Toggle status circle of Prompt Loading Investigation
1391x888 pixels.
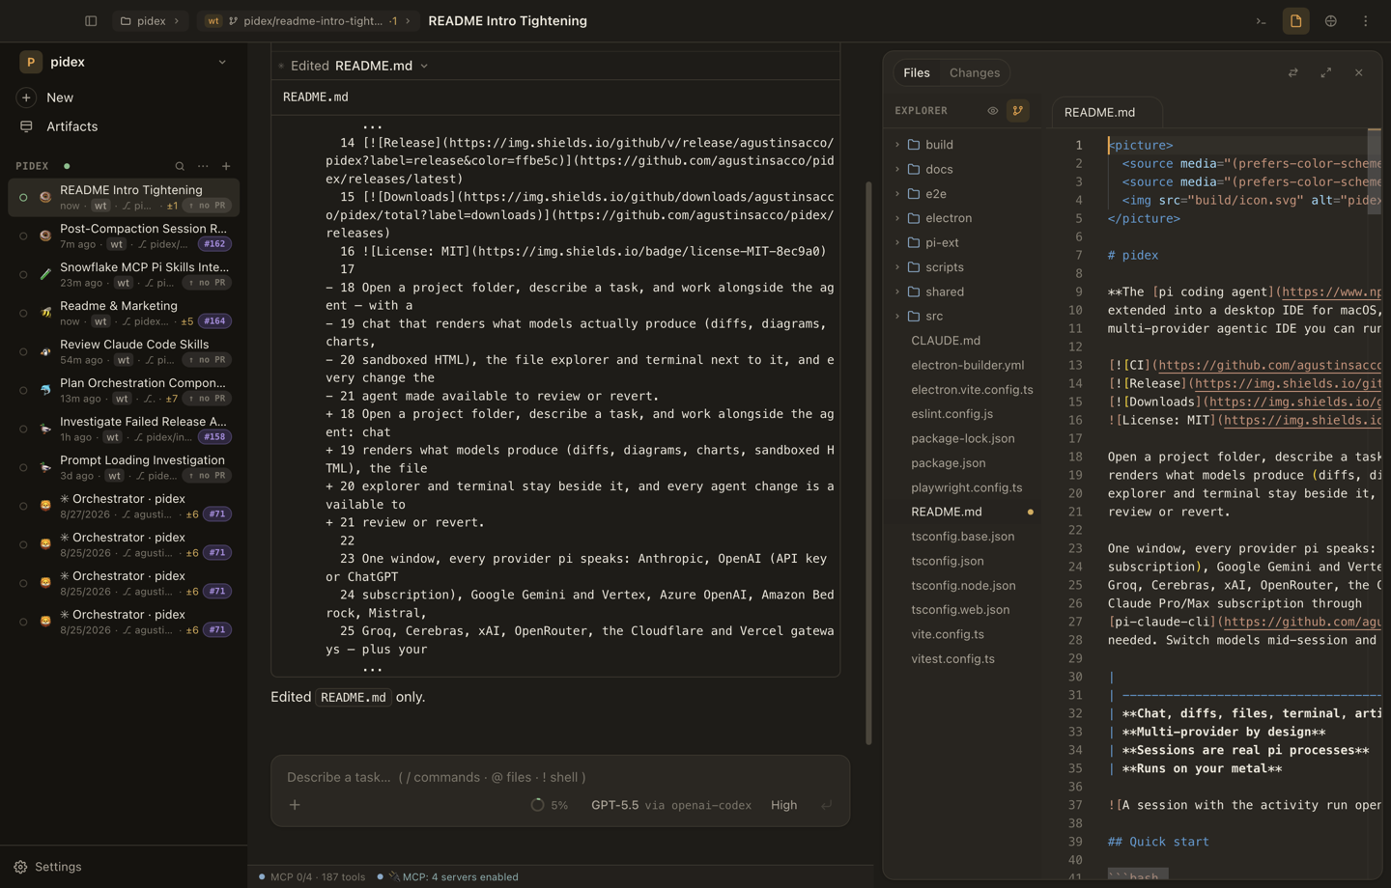tap(23, 467)
